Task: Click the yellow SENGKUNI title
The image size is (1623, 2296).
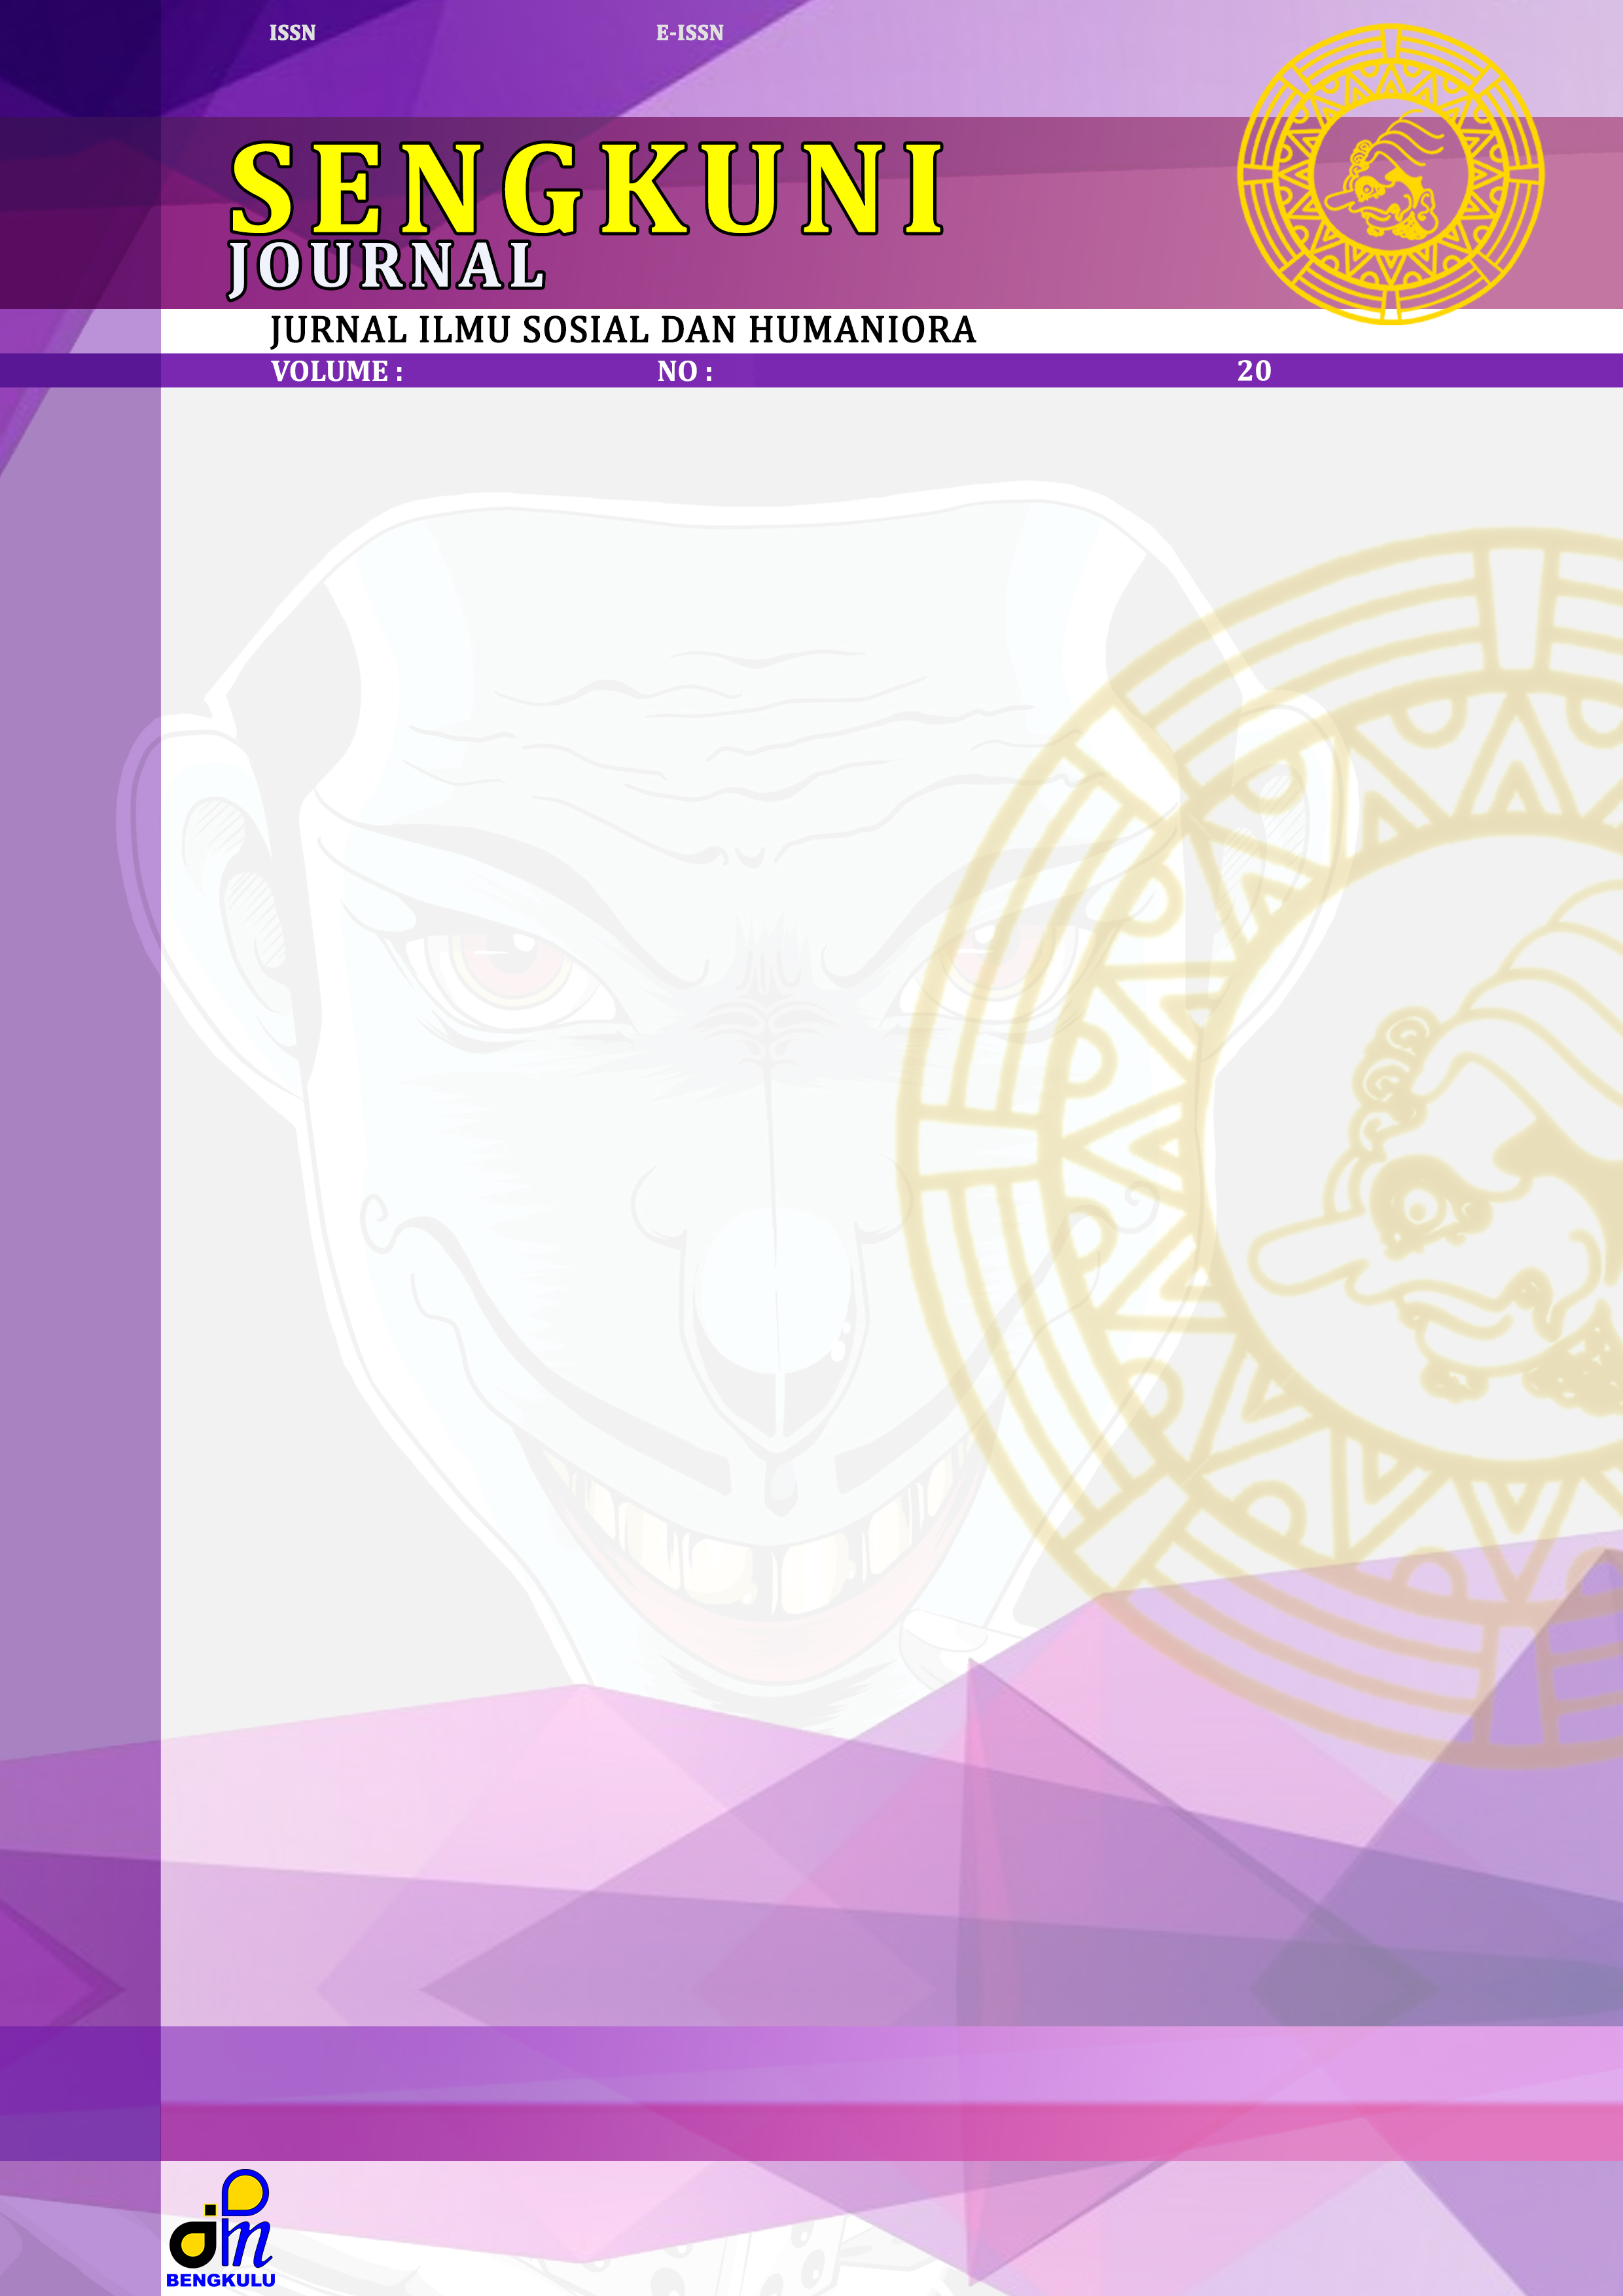Action: coord(586,188)
